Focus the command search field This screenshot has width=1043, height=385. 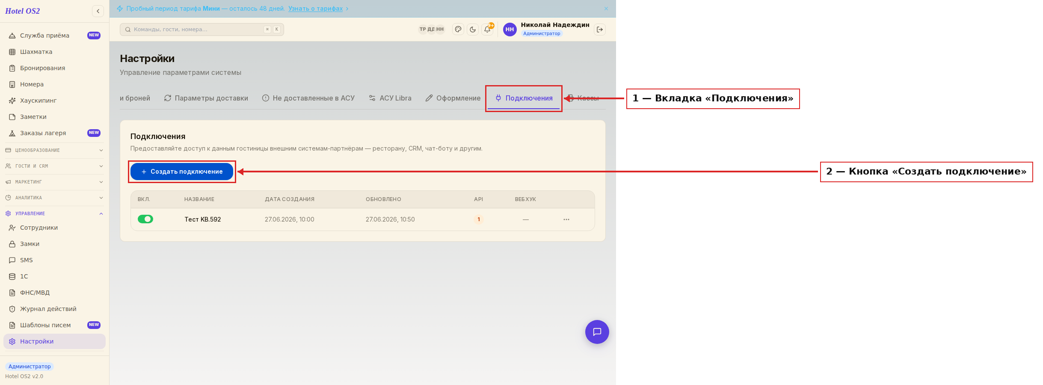tap(202, 30)
